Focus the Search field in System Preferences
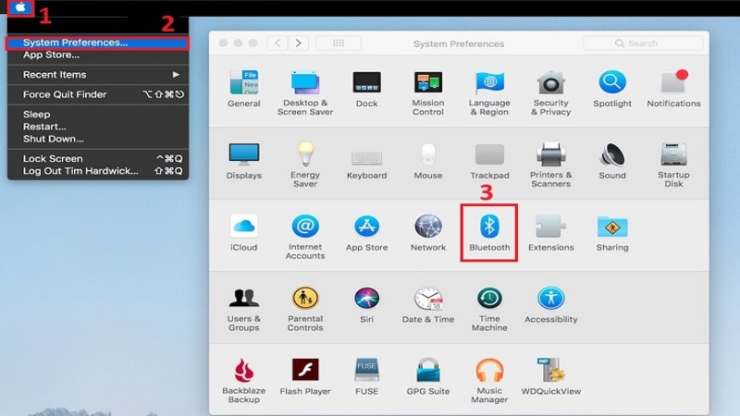This screenshot has width=740, height=416. (643, 43)
